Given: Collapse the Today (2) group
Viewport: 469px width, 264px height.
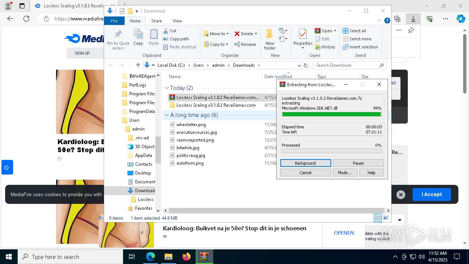Looking at the screenshot, I should pos(167,88).
